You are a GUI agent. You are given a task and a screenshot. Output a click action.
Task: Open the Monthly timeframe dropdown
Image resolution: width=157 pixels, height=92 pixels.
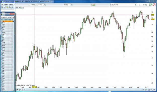click(68, 5)
